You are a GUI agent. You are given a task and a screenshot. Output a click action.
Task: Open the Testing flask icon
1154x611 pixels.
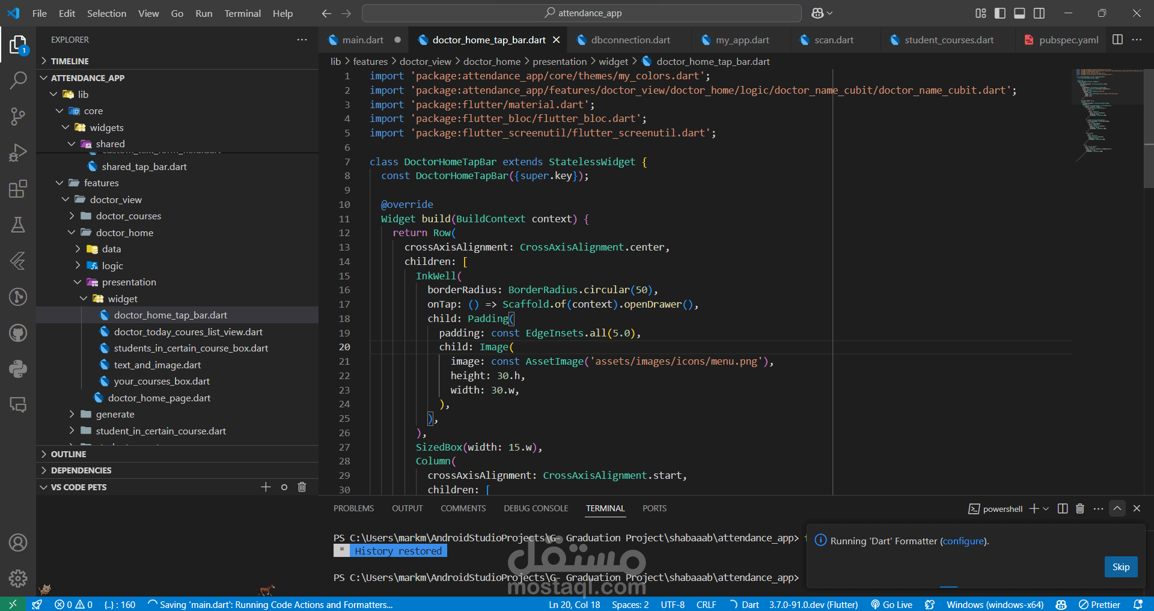[18, 225]
